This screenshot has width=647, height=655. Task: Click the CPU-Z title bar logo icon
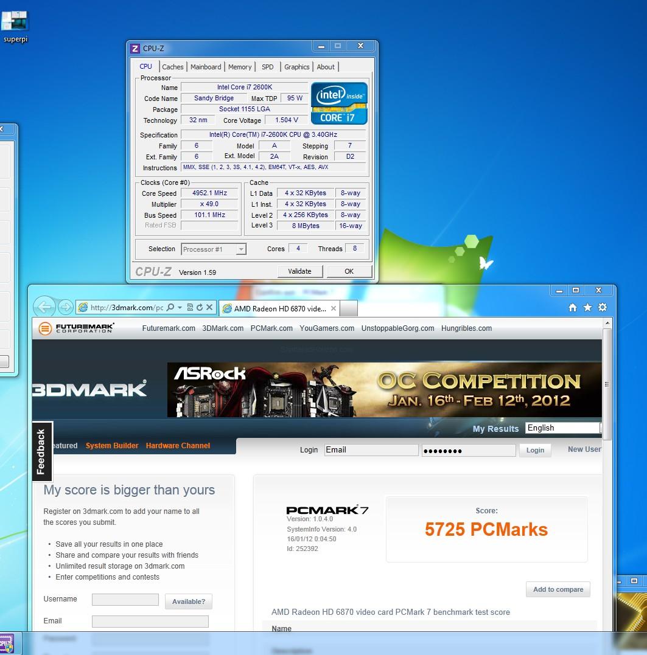[135, 49]
